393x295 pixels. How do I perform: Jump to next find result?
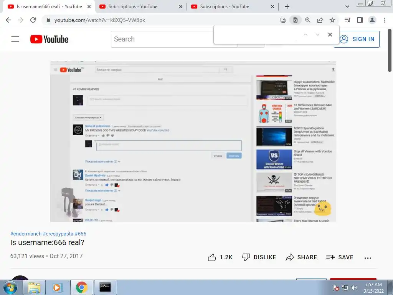coord(317,35)
